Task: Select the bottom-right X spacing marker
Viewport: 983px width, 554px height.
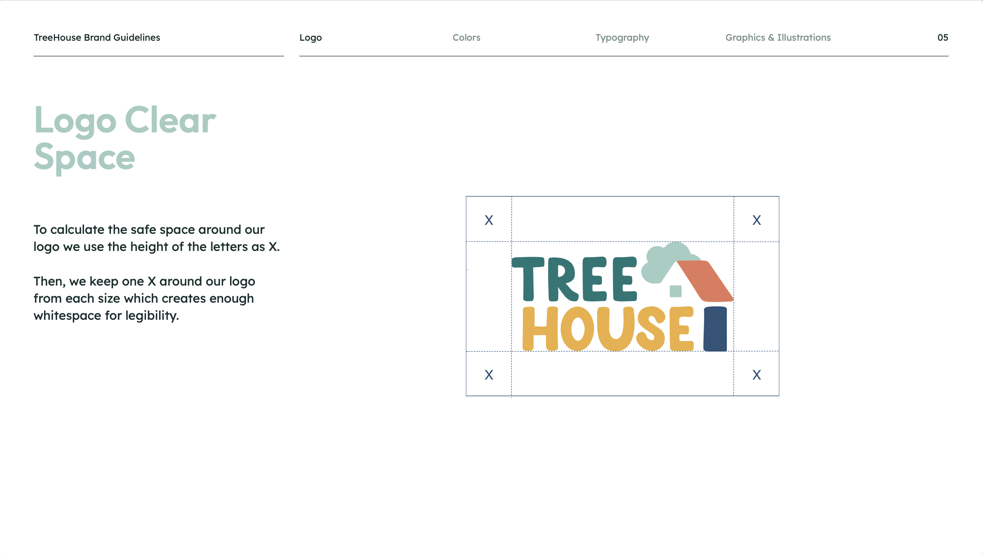Action: 757,375
